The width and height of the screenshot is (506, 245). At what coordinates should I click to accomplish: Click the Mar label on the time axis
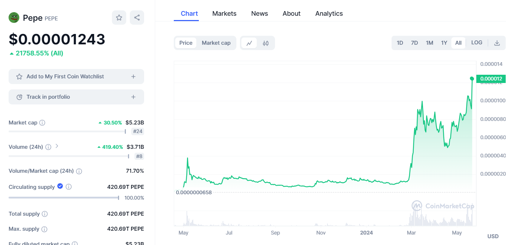click(411, 233)
